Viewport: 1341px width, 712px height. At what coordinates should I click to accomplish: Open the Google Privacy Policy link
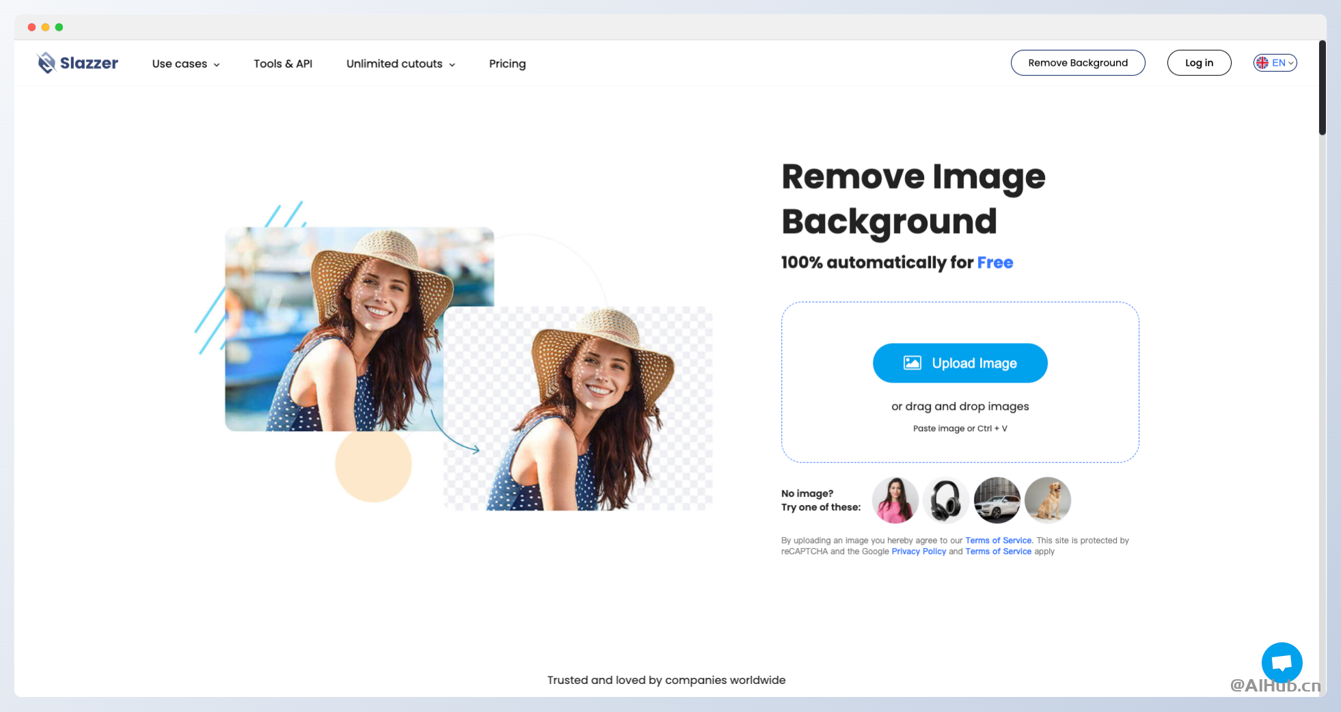919,551
